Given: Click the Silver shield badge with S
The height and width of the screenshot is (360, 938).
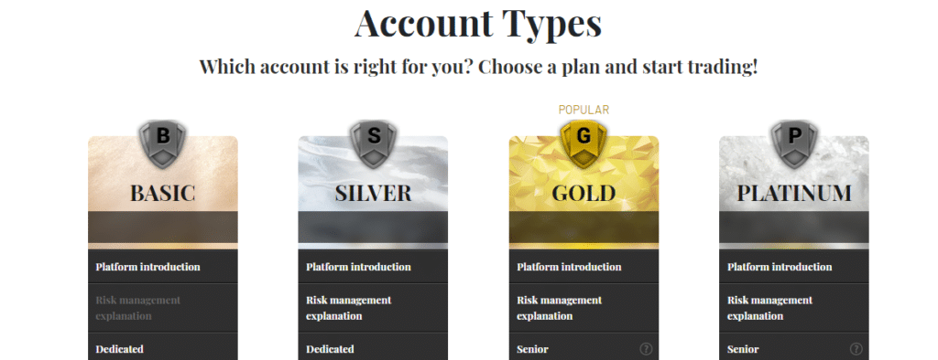Looking at the screenshot, I should [x=374, y=143].
